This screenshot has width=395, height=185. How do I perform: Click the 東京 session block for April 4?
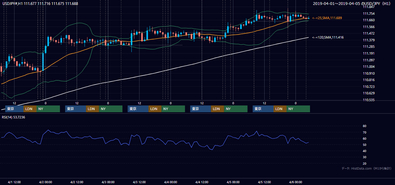[201, 109]
